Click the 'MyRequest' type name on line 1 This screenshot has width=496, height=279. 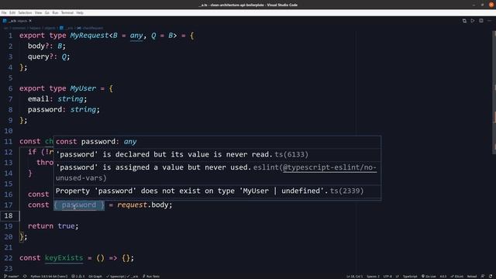(90, 36)
